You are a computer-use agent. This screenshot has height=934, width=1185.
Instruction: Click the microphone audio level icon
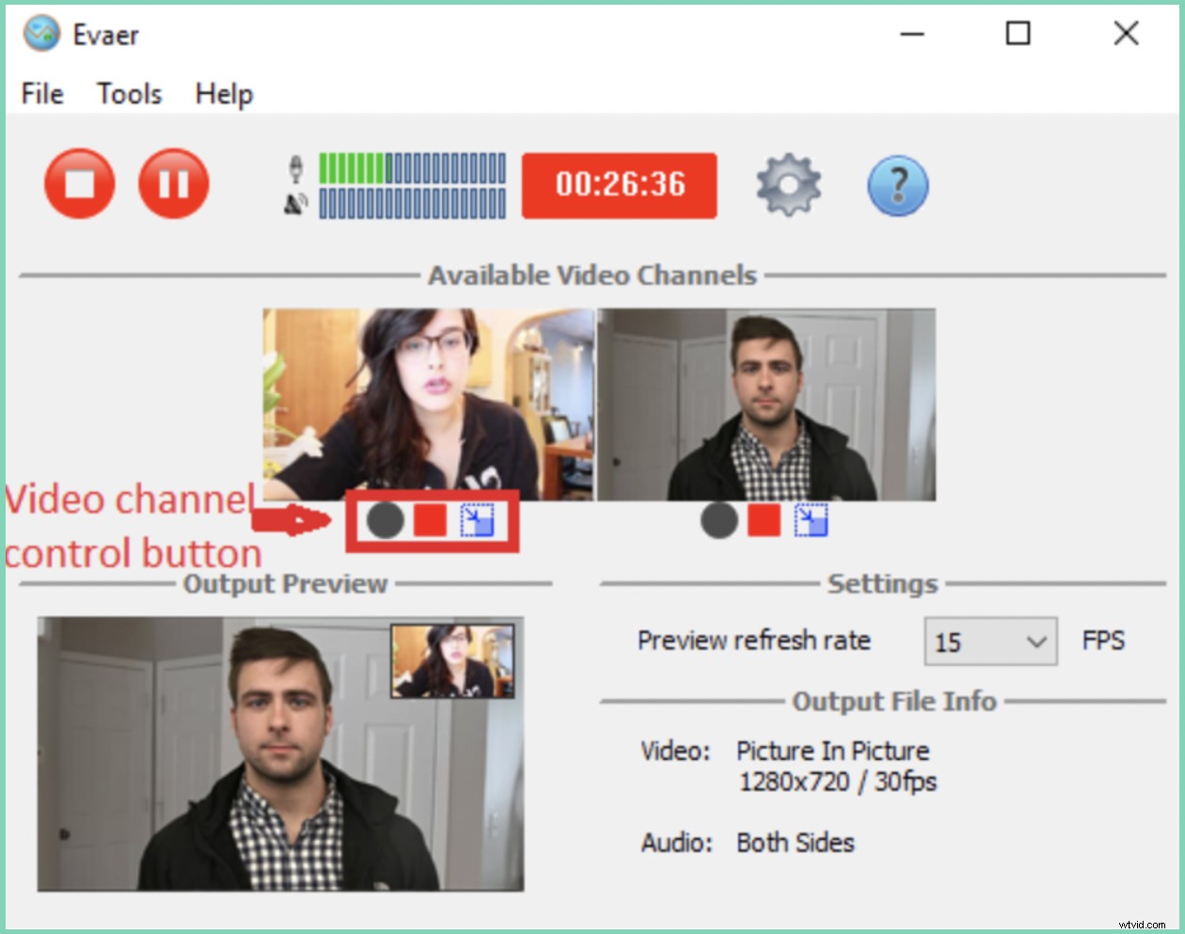pyautogui.click(x=294, y=167)
